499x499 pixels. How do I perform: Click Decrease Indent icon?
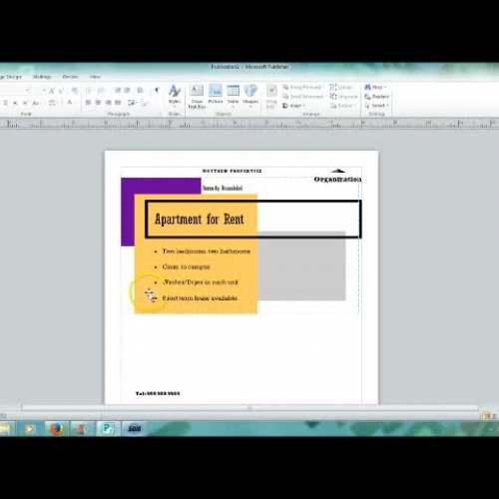coord(117,91)
